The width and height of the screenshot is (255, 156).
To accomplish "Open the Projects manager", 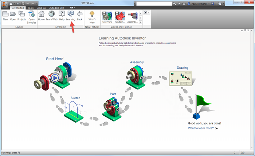I will pos(21,16).
